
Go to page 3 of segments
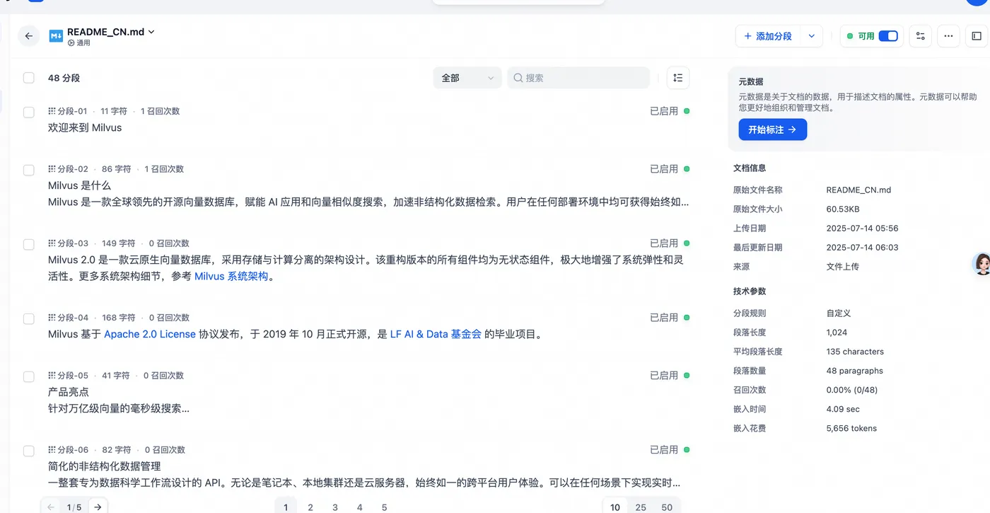(x=335, y=507)
